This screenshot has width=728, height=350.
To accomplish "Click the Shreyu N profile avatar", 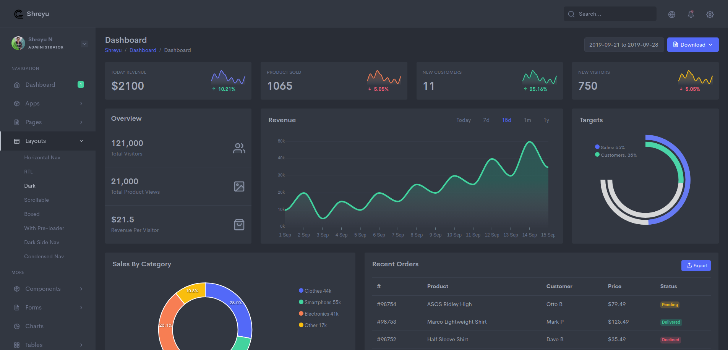I will 18,43.
